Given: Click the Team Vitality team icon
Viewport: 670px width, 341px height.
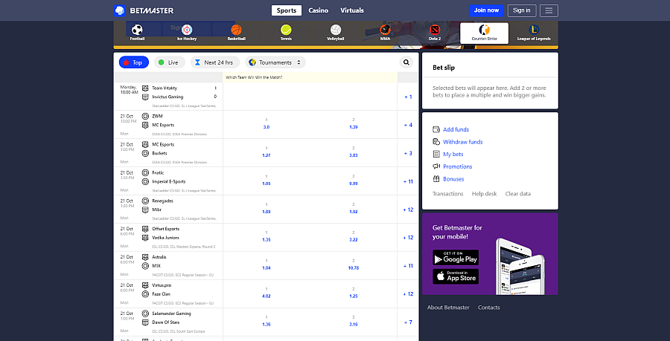Looking at the screenshot, I should pyautogui.click(x=145, y=88).
